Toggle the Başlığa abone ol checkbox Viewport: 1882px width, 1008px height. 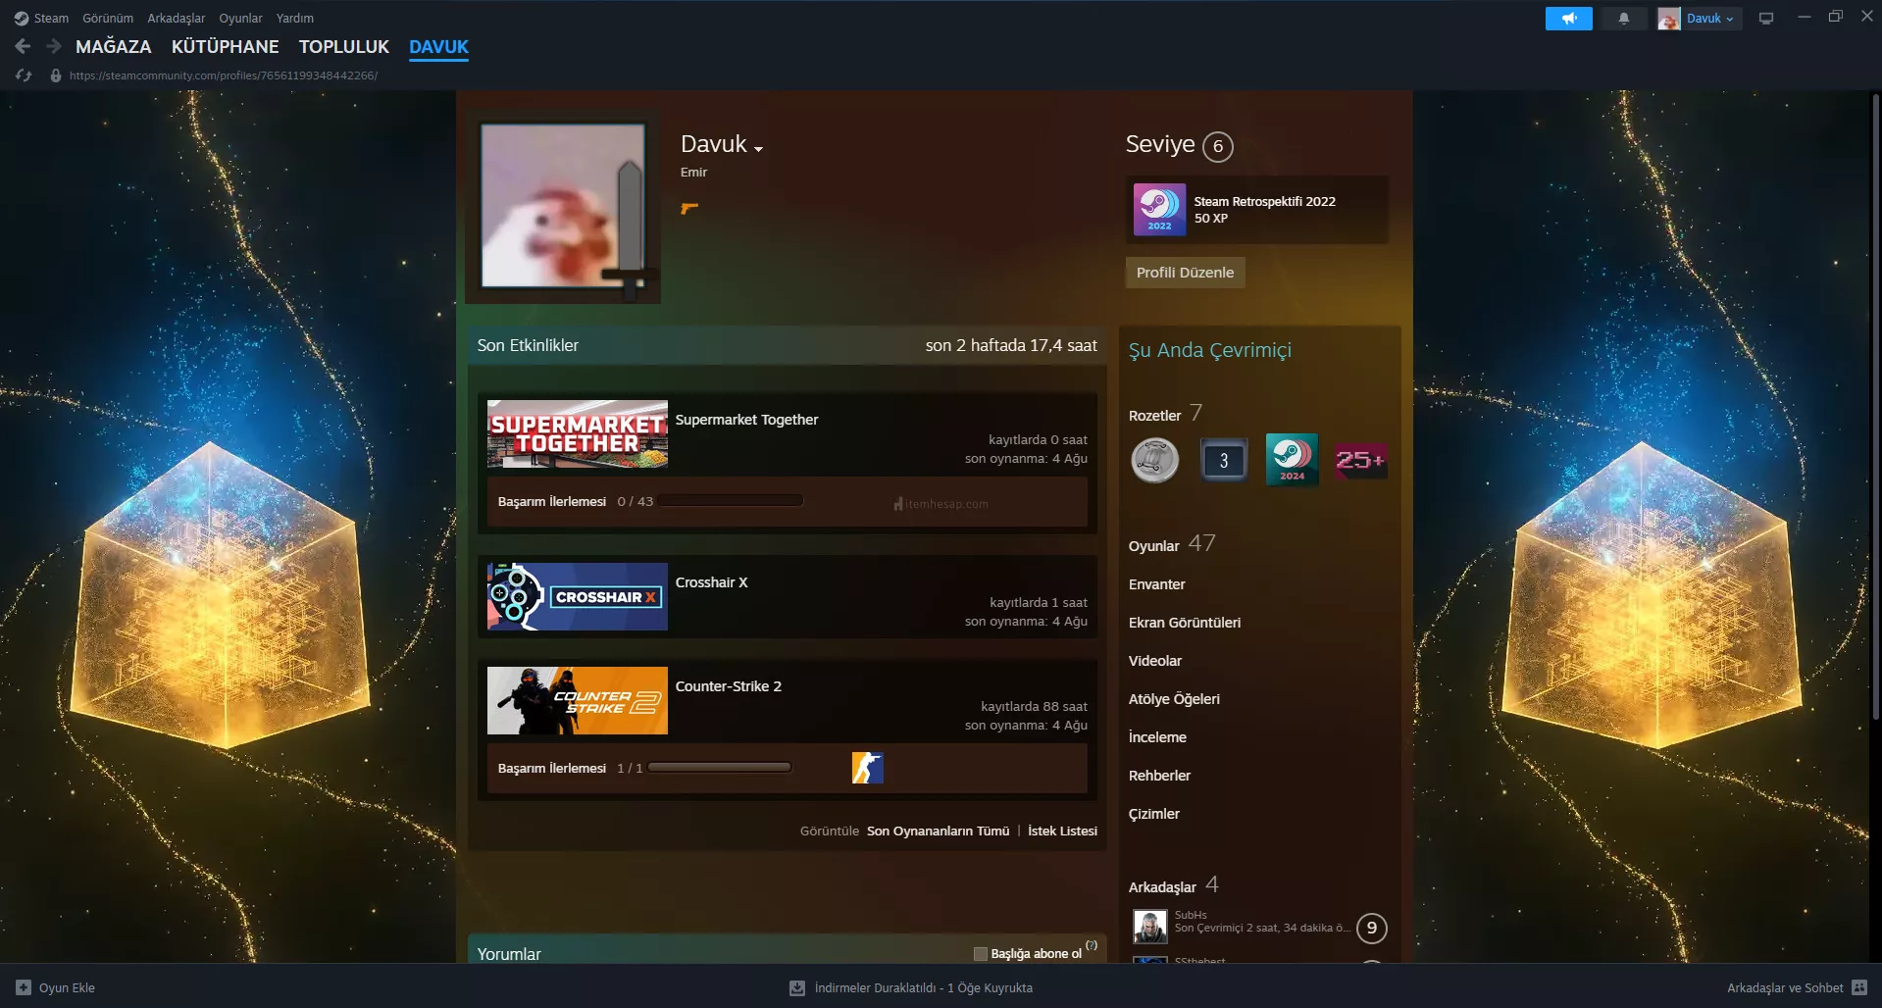click(980, 954)
